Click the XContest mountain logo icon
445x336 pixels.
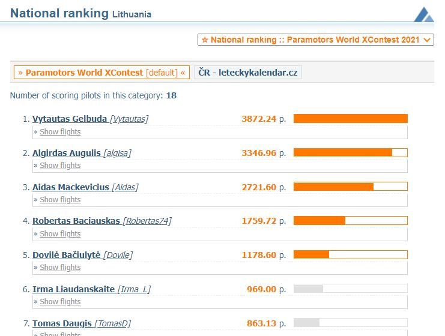click(x=424, y=15)
